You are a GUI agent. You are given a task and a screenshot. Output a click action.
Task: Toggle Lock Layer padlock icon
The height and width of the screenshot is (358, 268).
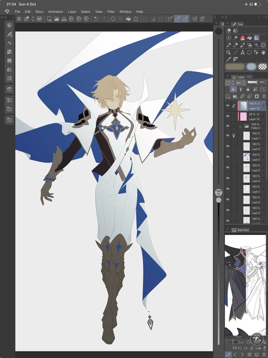point(248,89)
